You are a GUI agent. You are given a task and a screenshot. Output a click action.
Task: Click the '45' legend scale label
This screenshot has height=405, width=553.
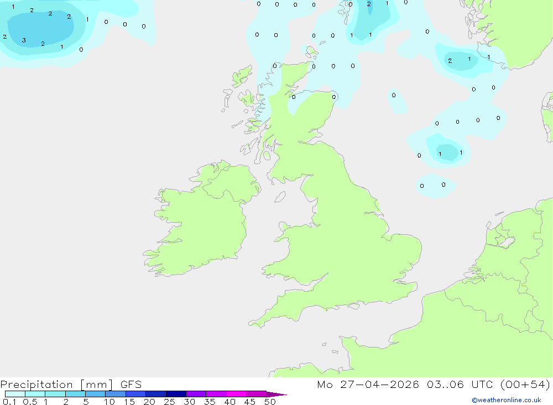pos(250,402)
